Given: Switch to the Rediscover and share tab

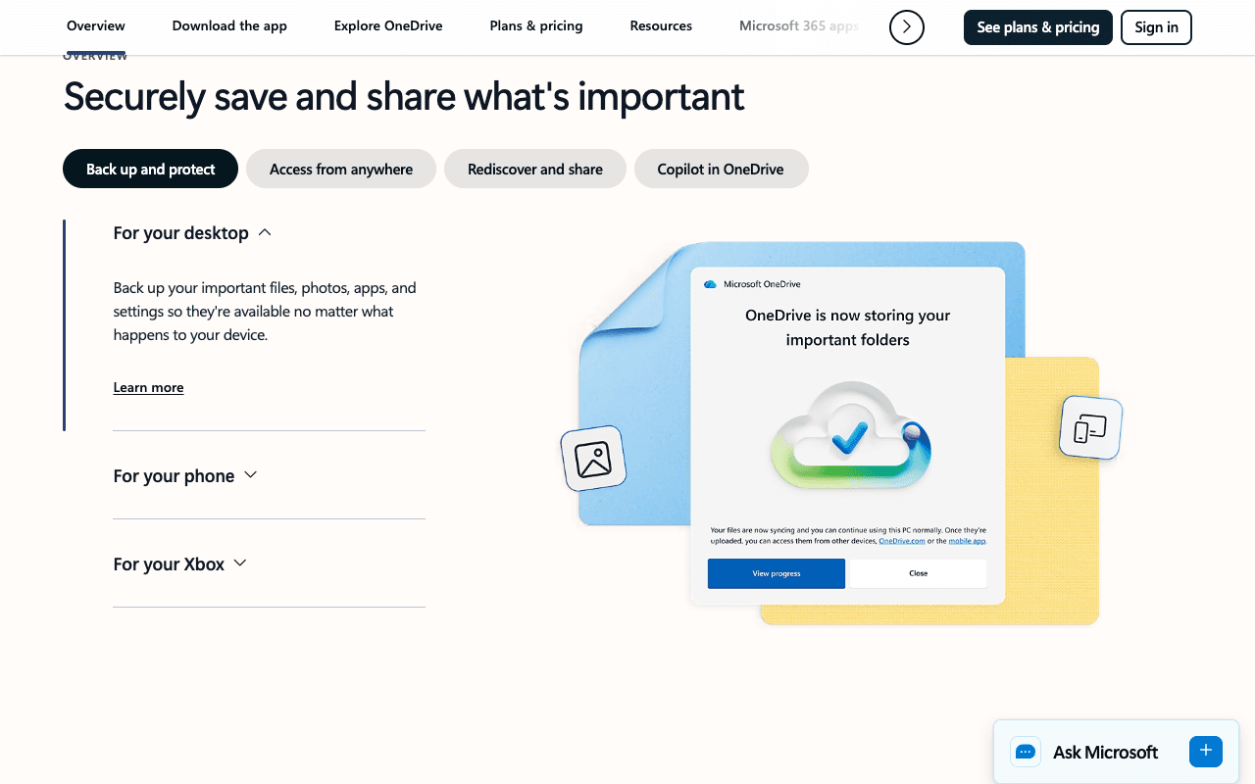Looking at the screenshot, I should [x=535, y=169].
